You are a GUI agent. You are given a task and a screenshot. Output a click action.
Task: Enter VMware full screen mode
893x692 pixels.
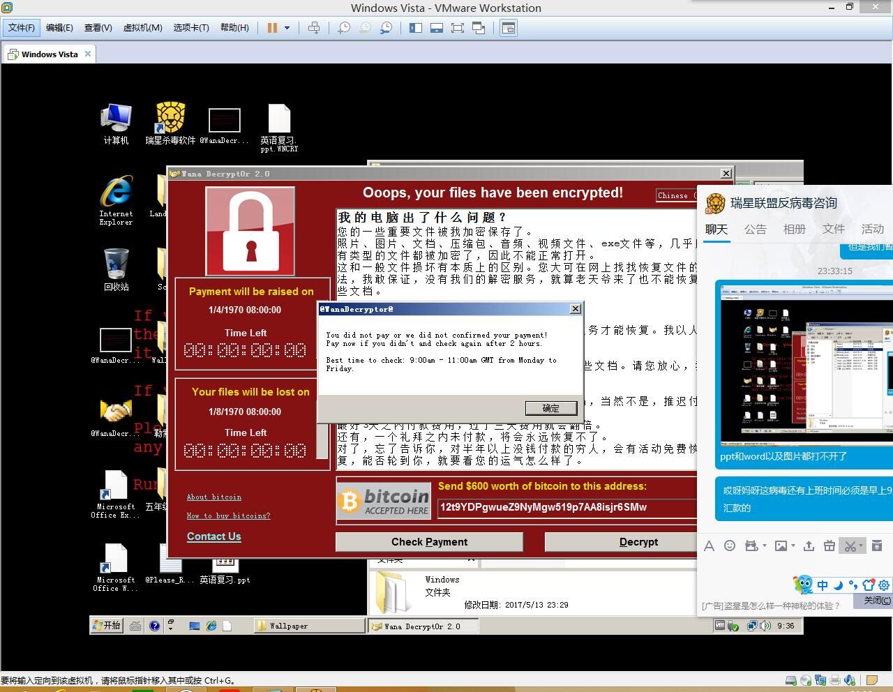pyautogui.click(x=458, y=28)
